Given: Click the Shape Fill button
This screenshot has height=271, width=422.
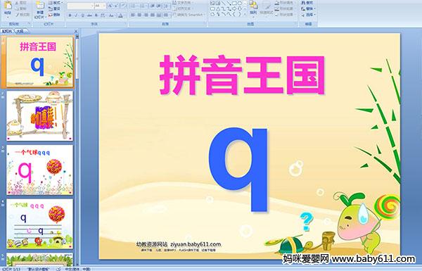Looking at the screenshot, I should click(284, 2).
